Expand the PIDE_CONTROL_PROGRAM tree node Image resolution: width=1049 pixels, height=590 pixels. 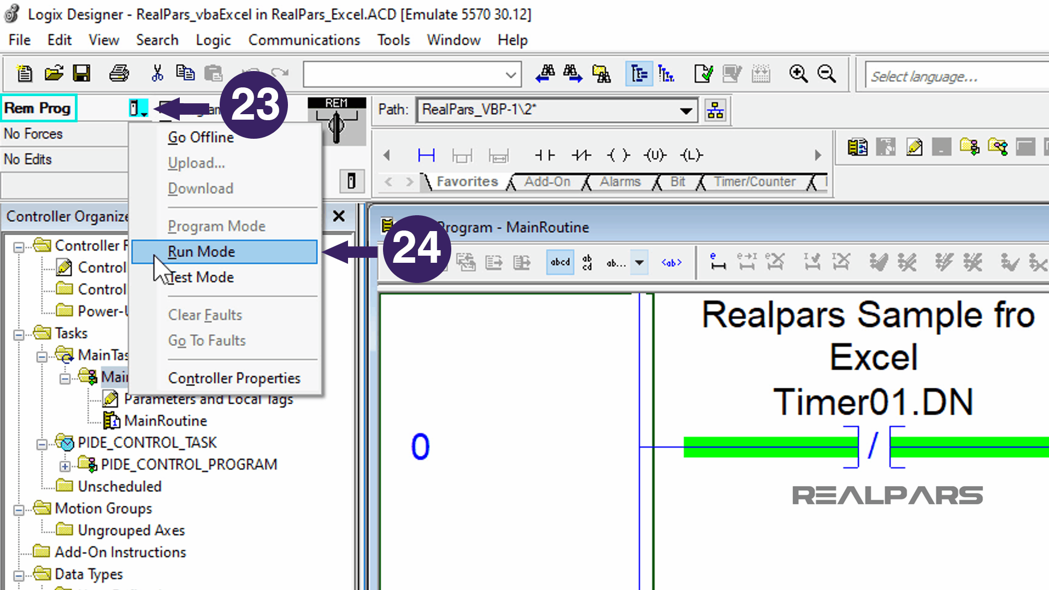pyautogui.click(x=66, y=465)
